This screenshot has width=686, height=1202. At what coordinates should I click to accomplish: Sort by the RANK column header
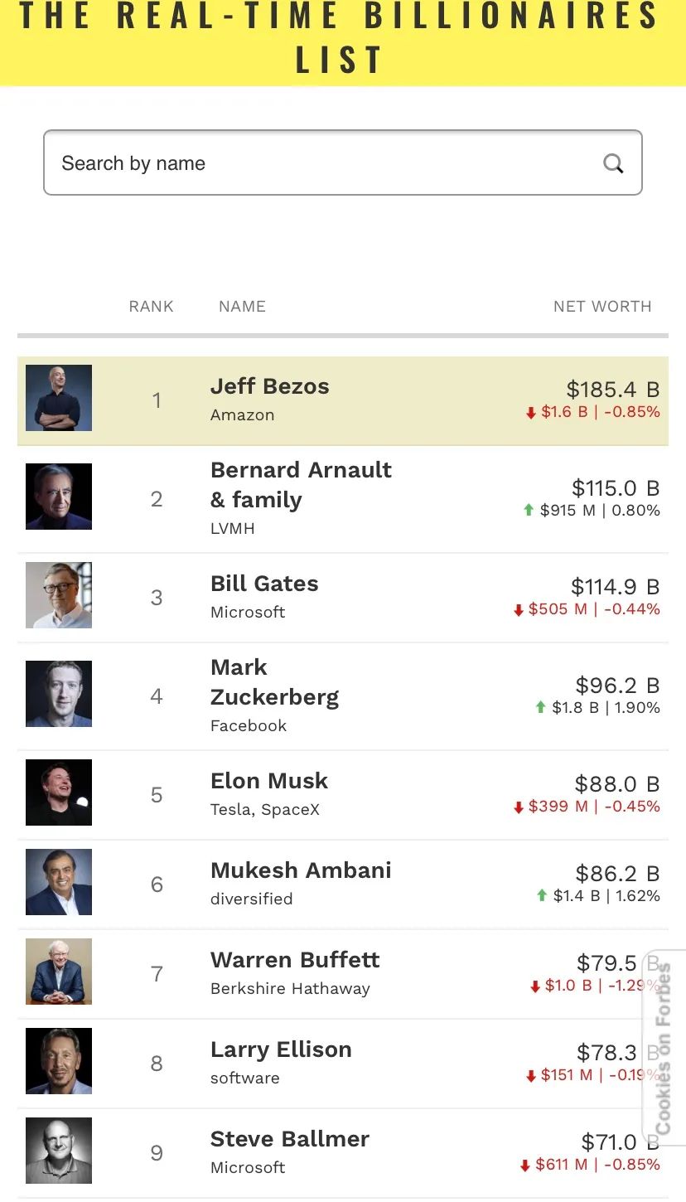tap(152, 307)
